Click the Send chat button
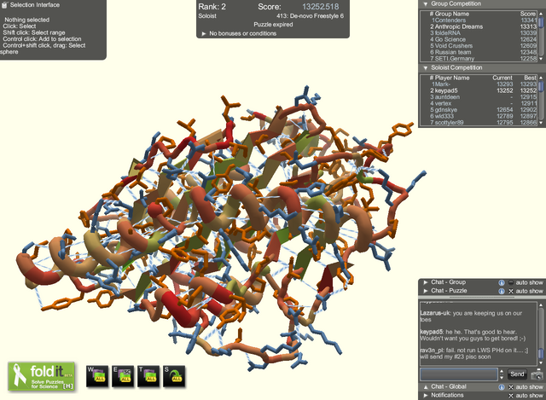This screenshot has width=546, height=400. point(517,374)
